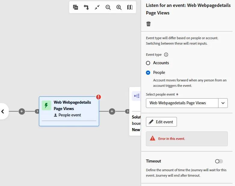Click the fit-to-screen collapse arrows icon
The height and width of the screenshot is (186, 235).
(97, 7)
